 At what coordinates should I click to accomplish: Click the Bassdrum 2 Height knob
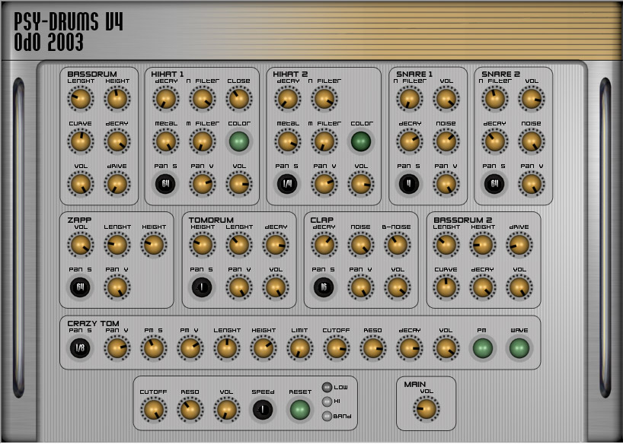click(x=483, y=245)
